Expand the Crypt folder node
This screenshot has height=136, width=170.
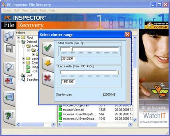pos(23,63)
